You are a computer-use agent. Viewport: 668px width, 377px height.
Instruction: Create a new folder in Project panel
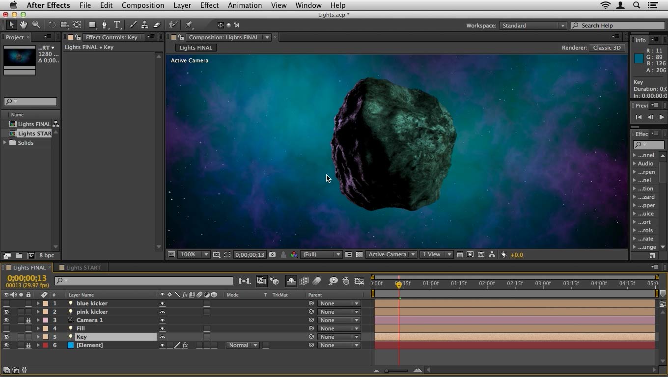click(19, 256)
